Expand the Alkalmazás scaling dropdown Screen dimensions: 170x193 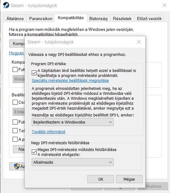click(x=73, y=162)
